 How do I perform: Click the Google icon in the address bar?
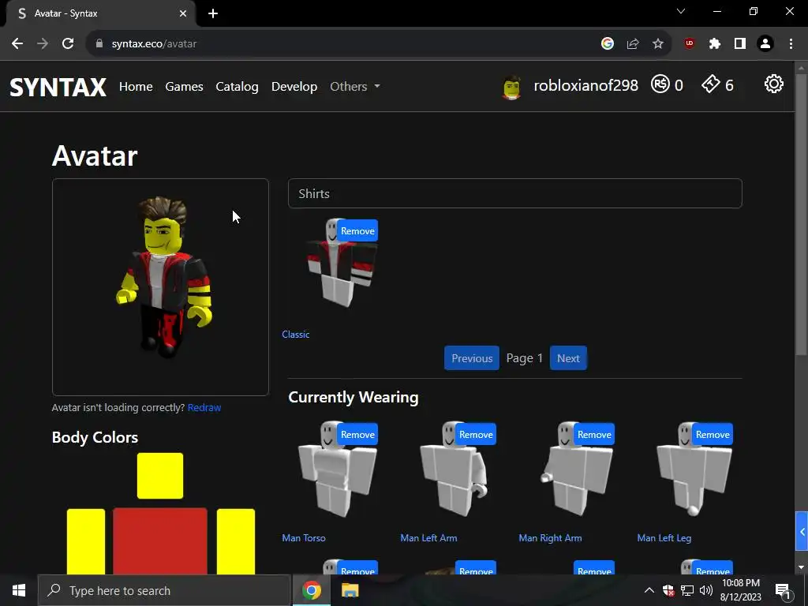tap(608, 44)
